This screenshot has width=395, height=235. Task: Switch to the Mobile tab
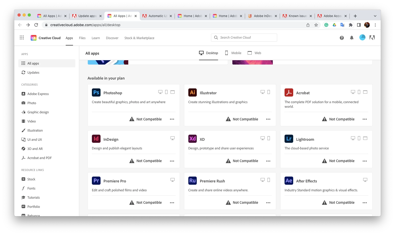point(233,53)
